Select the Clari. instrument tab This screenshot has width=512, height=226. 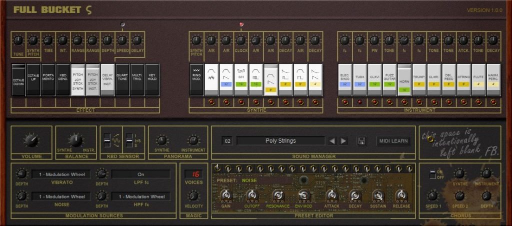point(434,79)
